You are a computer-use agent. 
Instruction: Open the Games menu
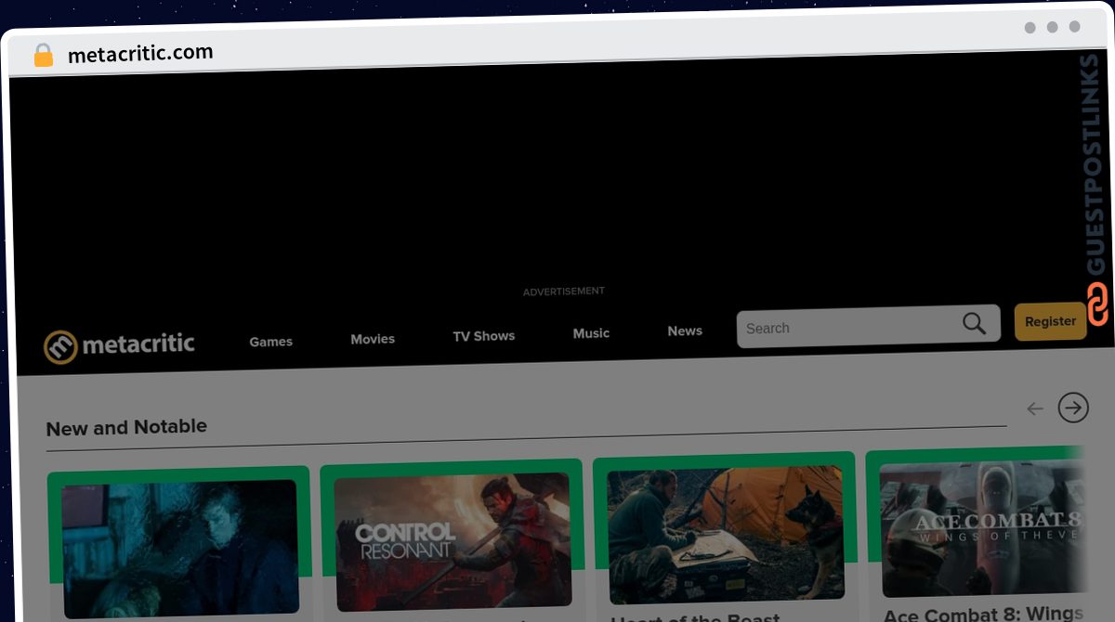point(270,342)
